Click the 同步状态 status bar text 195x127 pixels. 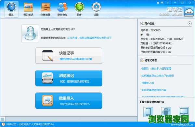pos(30,124)
